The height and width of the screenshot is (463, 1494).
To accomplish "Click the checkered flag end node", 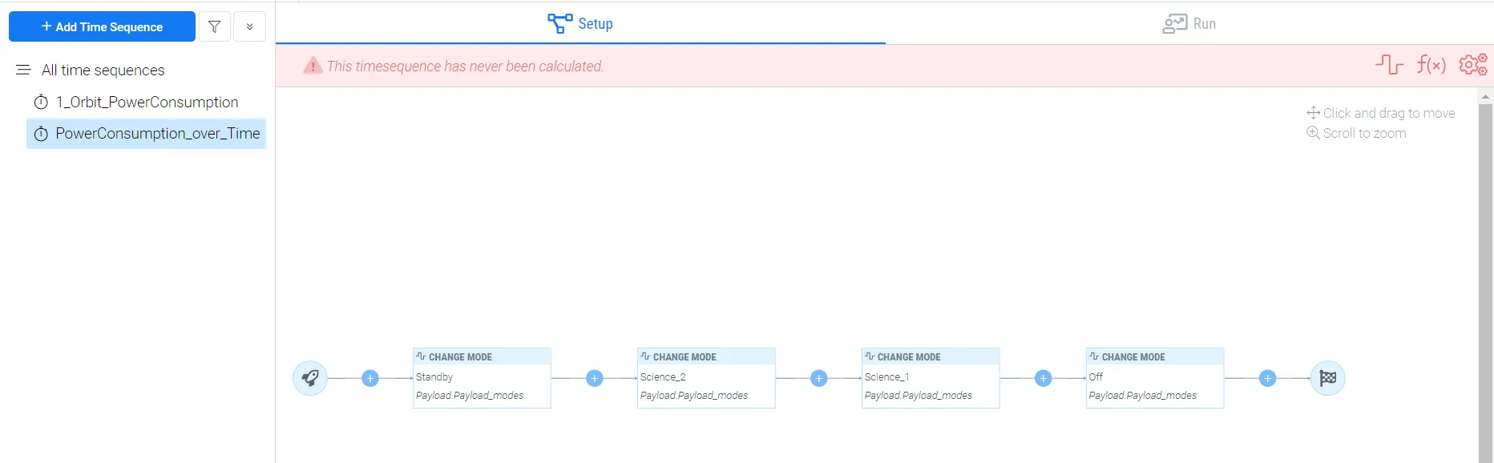I will coord(1327,378).
